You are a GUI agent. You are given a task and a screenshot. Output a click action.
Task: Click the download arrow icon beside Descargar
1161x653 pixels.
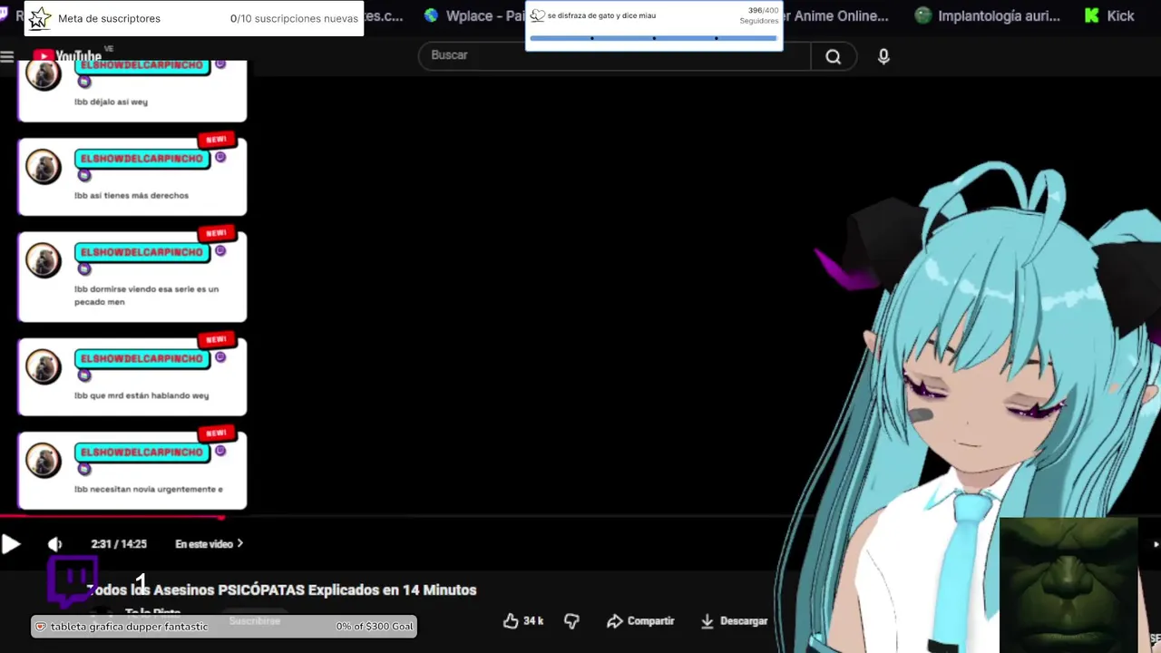[x=707, y=620]
